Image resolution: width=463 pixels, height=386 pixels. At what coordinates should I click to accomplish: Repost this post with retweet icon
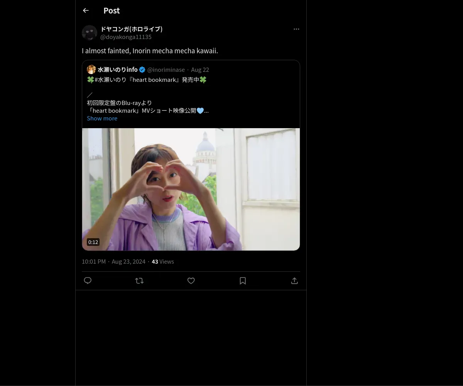(x=139, y=281)
